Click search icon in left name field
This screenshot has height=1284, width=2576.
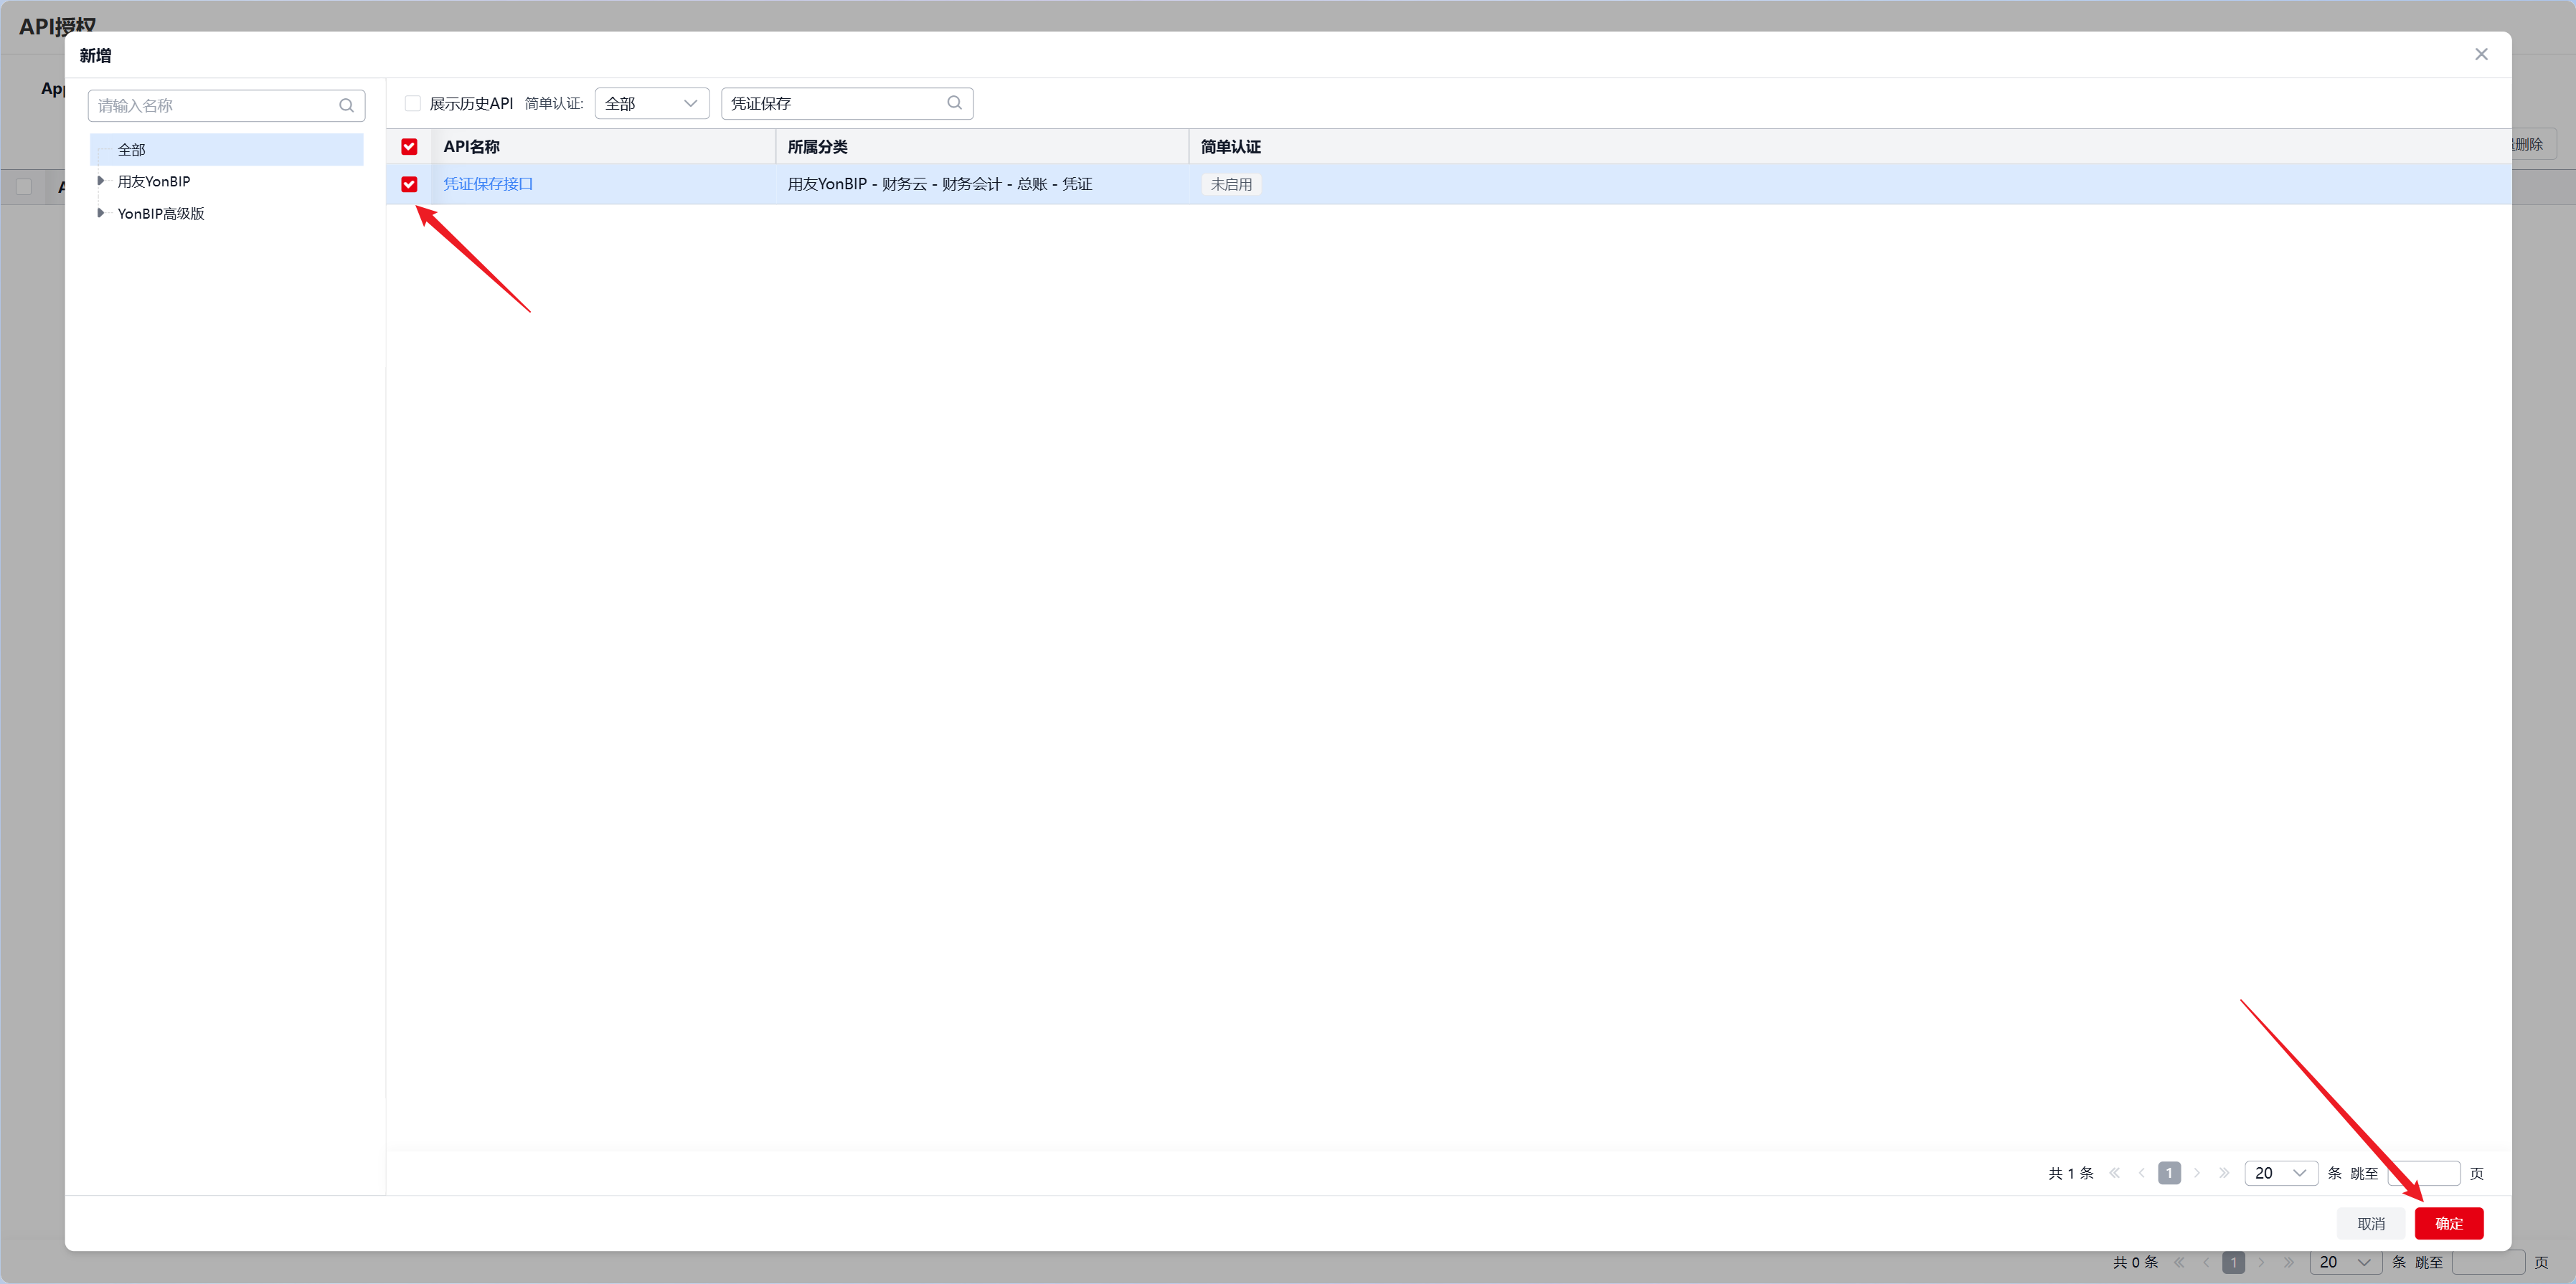(346, 105)
